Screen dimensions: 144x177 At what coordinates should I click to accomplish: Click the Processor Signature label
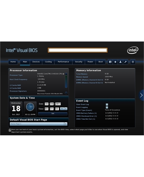coord(18,91)
